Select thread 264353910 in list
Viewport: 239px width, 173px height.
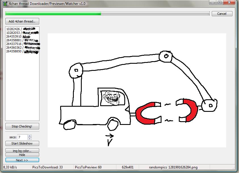(22, 36)
